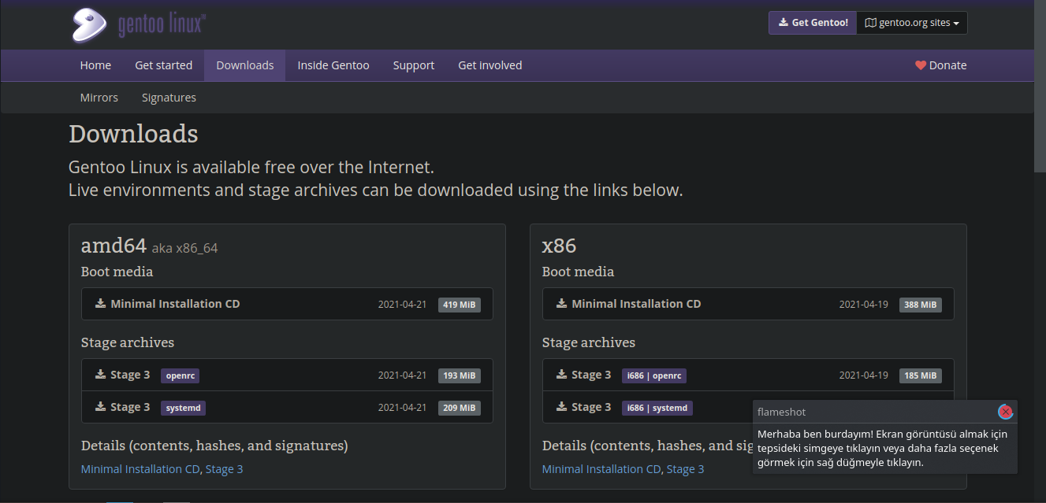
Task: Click the 388 MiB size badge
Action: pyautogui.click(x=921, y=305)
